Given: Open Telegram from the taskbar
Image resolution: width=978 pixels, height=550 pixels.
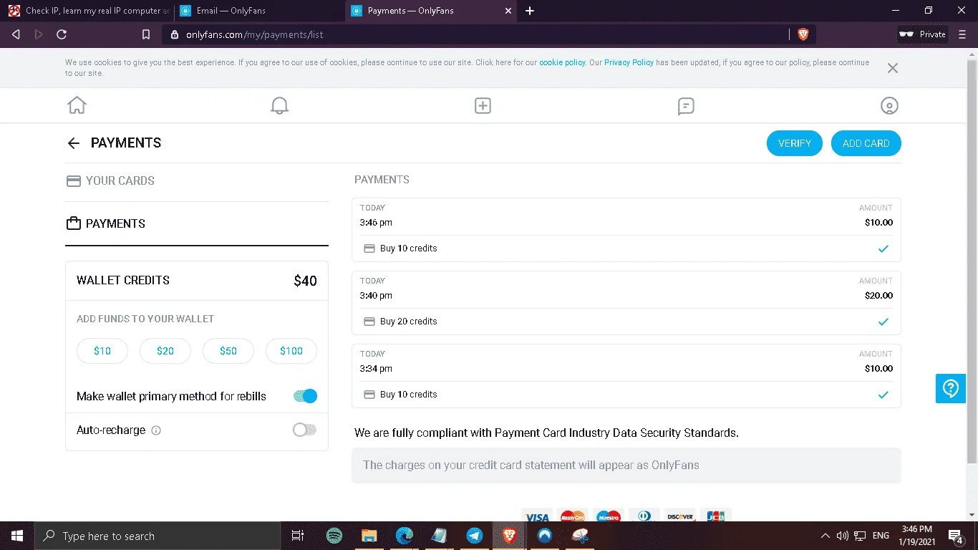Looking at the screenshot, I should pos(474,536).
